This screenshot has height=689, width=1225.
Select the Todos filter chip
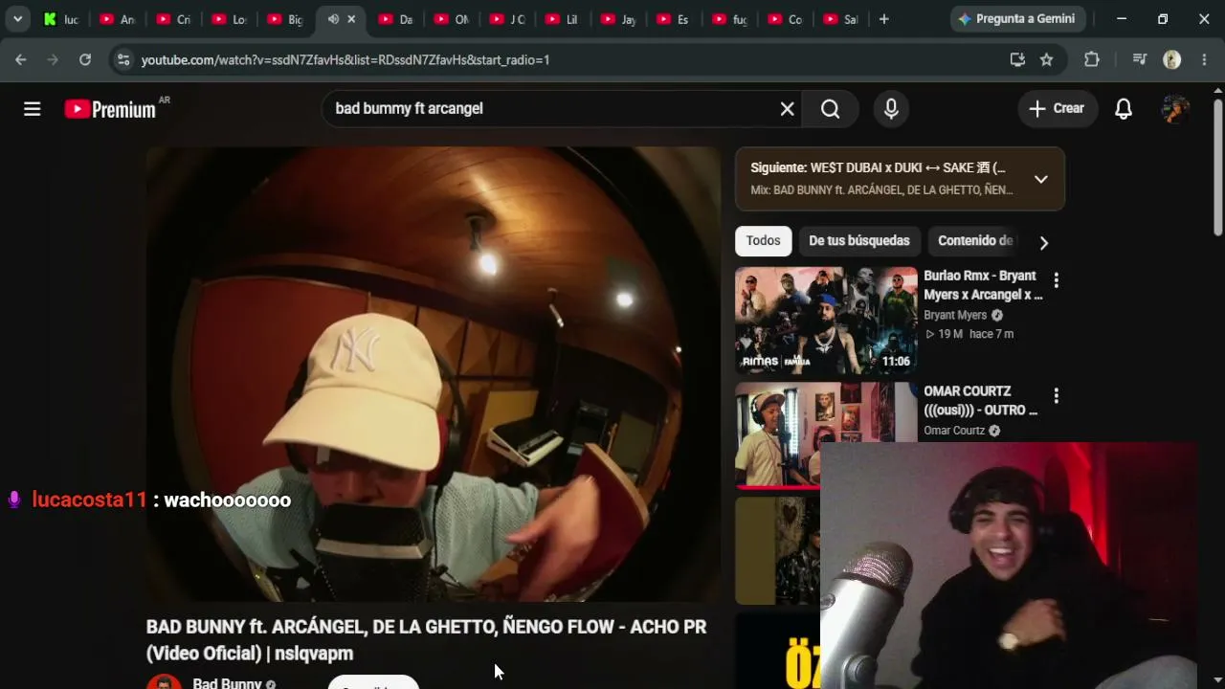(x=763, y=241)
